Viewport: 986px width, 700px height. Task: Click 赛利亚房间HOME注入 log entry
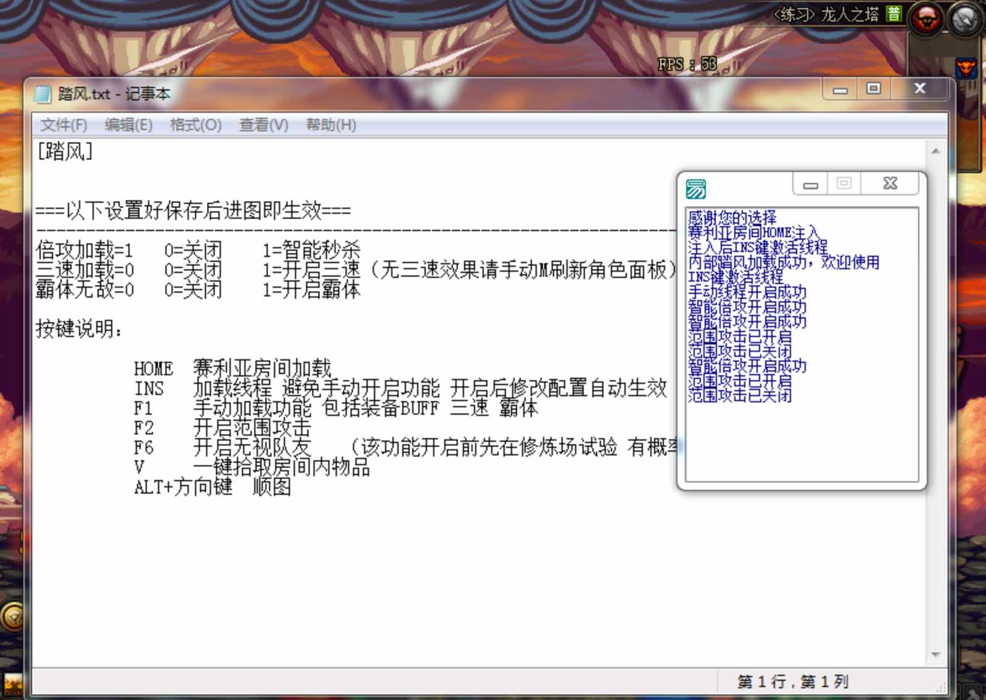tap(754, 232)
